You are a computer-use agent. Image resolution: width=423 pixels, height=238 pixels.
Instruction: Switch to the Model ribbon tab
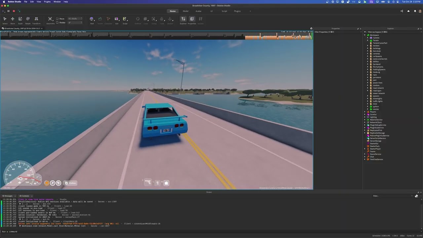[x=185, y=11]
